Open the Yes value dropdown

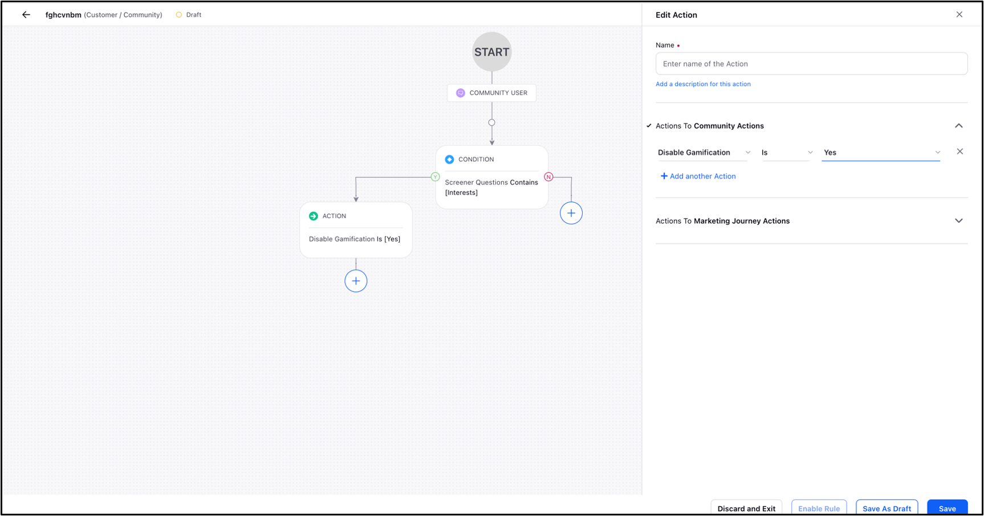[x=881, y=153]
